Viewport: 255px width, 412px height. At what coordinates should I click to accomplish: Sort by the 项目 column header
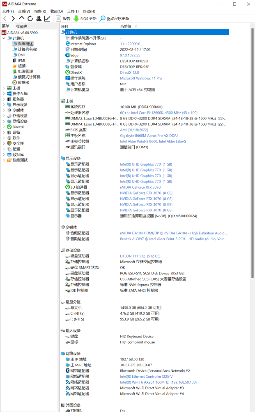pyautogui.click(x=89, y=26)
